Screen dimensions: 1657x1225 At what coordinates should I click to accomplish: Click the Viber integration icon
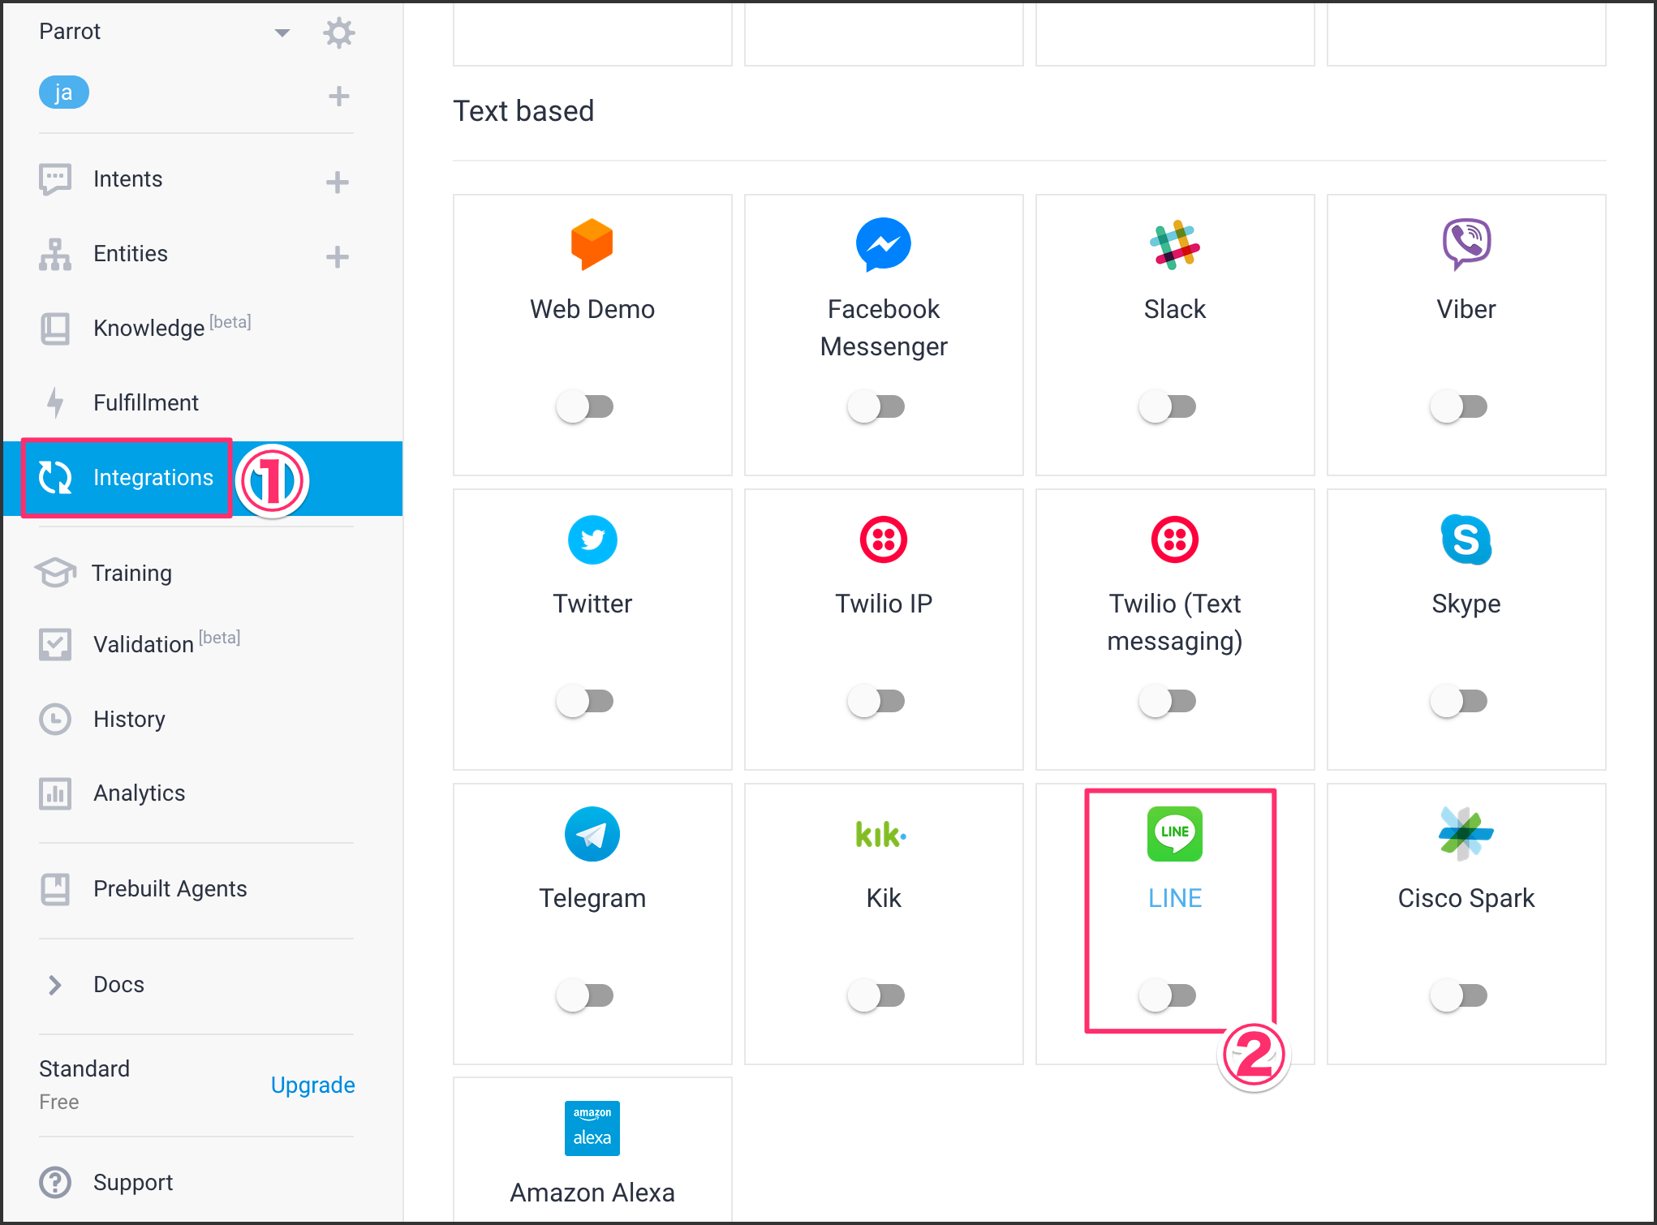[x=1465, y=243]
